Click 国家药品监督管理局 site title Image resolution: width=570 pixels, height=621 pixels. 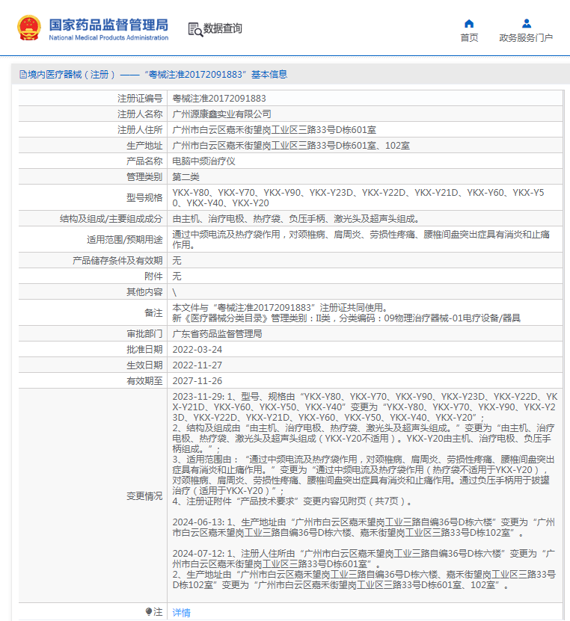pos(108,25)
